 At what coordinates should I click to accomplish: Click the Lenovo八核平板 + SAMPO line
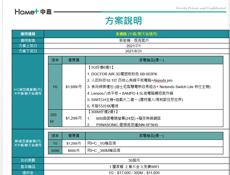tap(130, 93)
